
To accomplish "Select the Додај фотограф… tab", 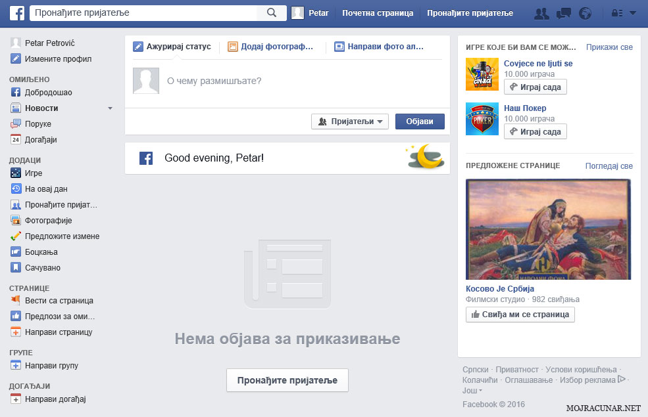I will [x=270, y=47].
